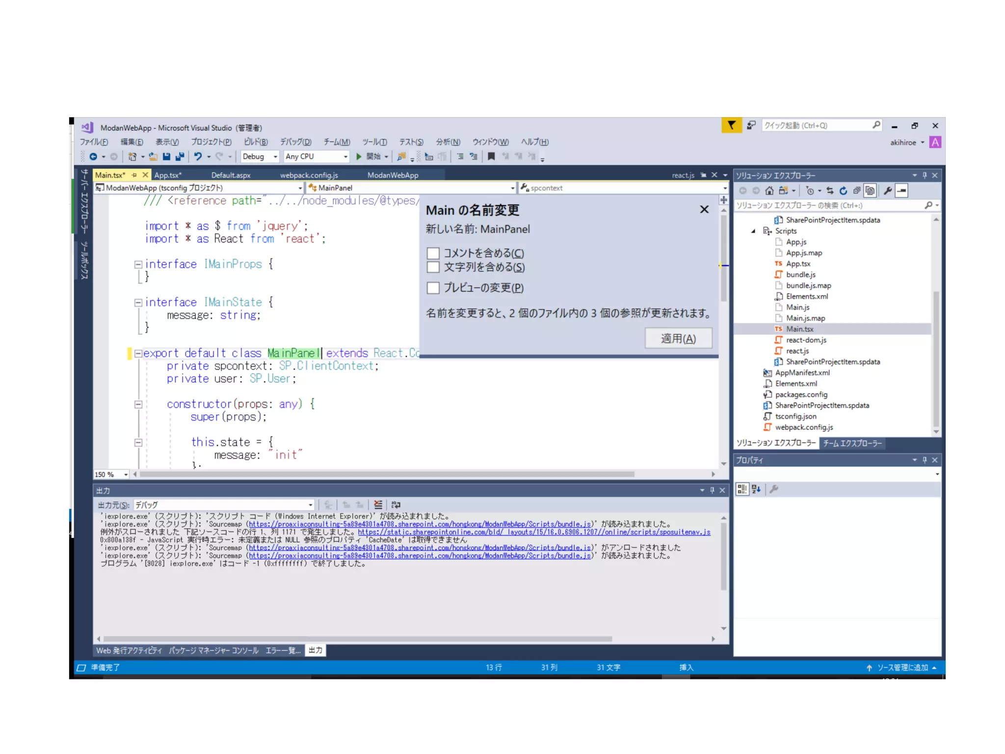Click the Save All toolbar icon
This screenshot has height=754, width=1005.
point(180,156)
